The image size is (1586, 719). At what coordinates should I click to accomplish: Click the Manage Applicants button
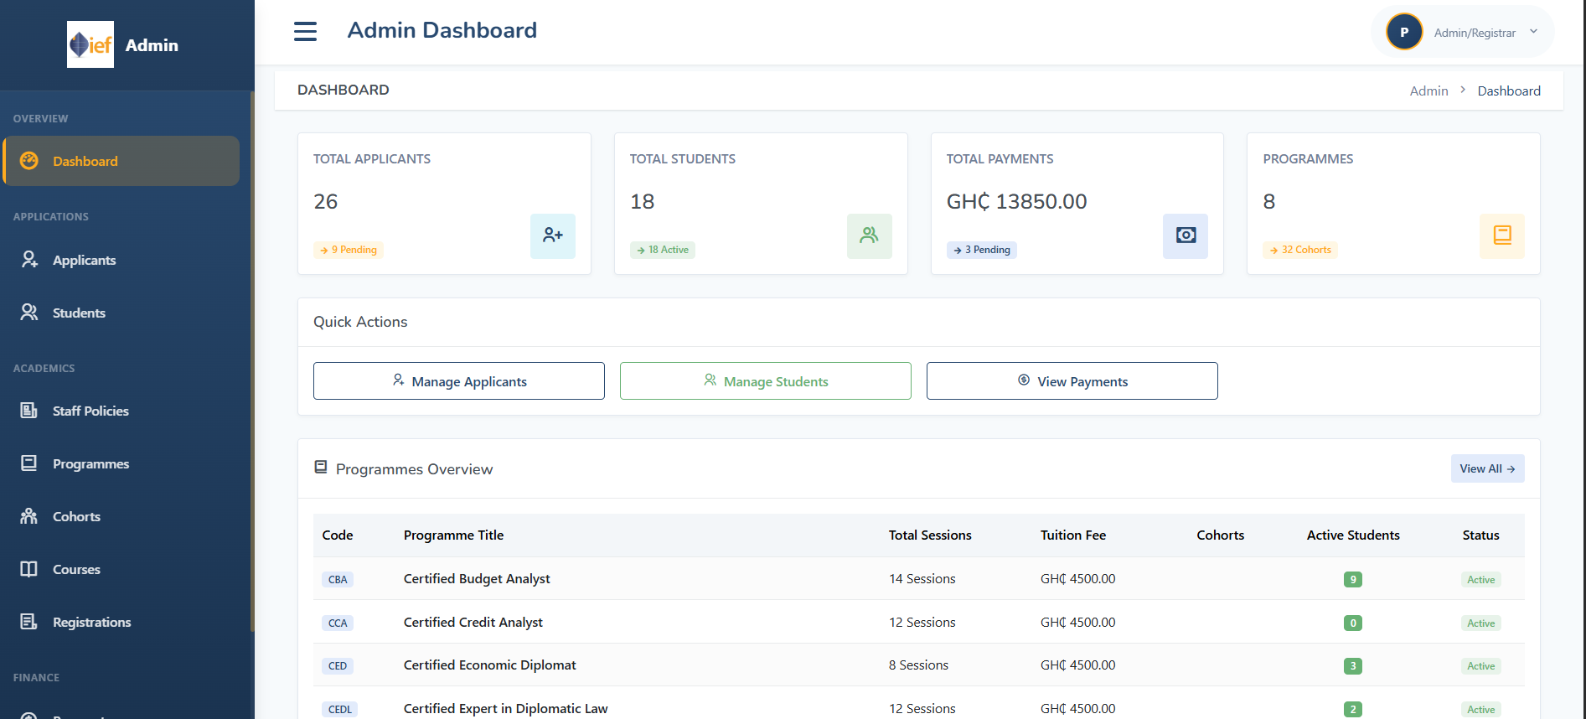pyautogui.click(x=458, y=381)
